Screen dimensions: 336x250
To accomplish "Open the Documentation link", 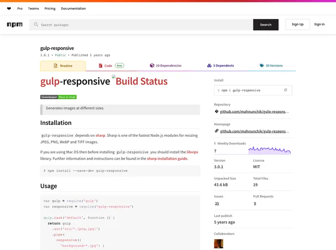I will [73, 9].
